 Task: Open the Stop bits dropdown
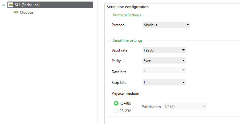pos(164,82)
